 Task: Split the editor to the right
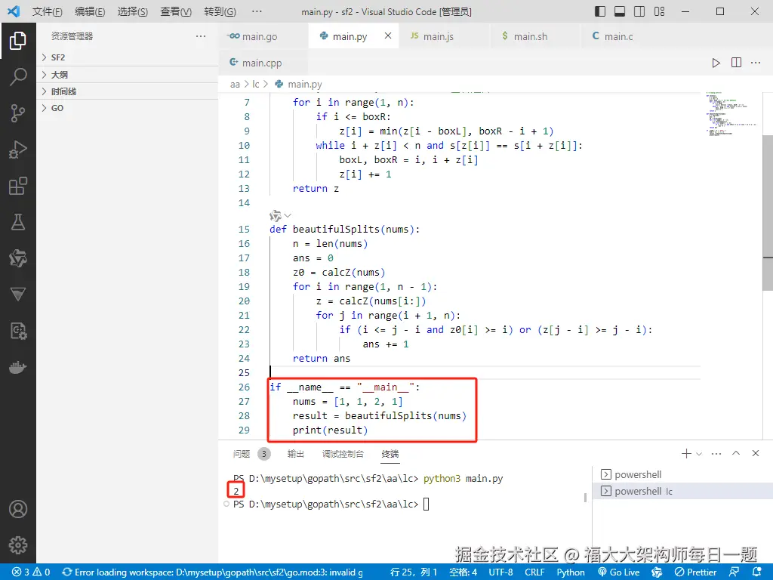(x=736, y=63)
